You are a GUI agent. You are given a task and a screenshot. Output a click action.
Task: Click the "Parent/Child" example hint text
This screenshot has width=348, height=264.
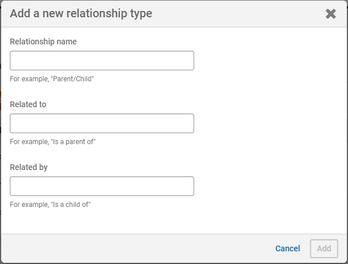coord(52,79)
